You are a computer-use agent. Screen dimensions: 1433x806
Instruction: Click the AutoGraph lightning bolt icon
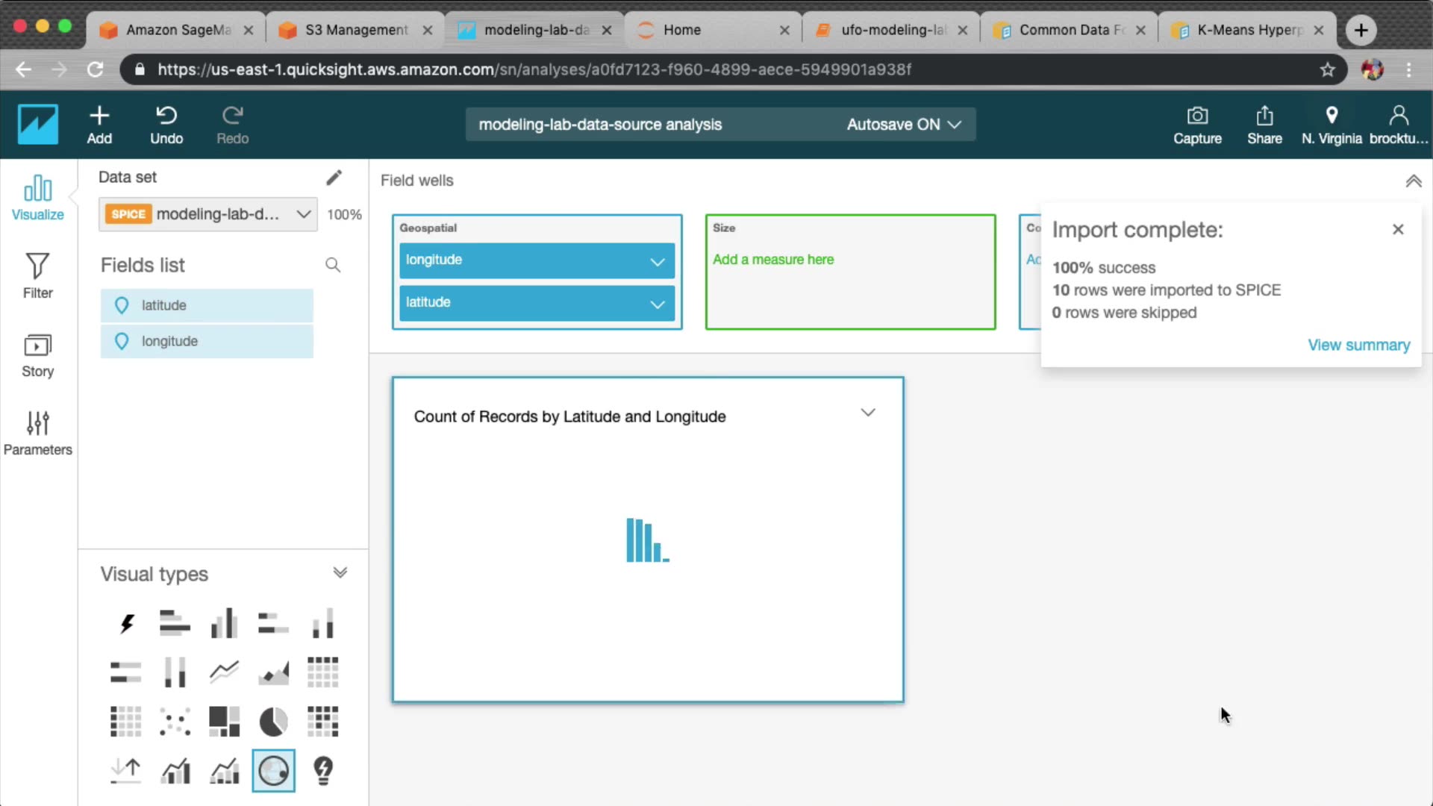pyautogui.click(x=126, y=623)
